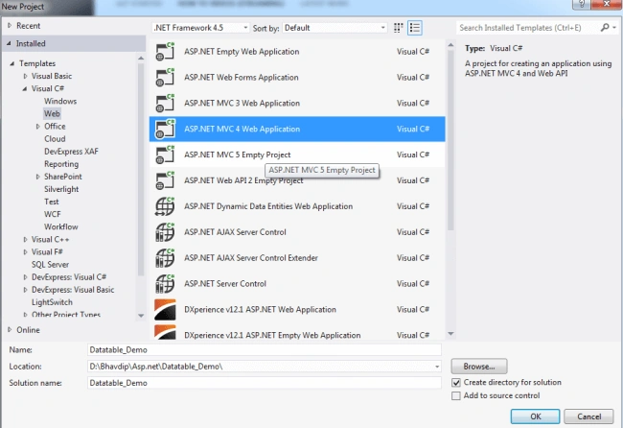
Task: Click the ASP.NET MVC 3 Web Application icon
Action: point(165,103)
